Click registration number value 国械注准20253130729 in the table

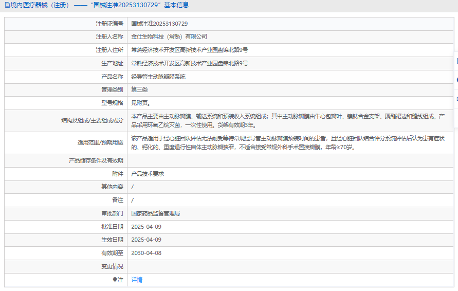(159, 24)
